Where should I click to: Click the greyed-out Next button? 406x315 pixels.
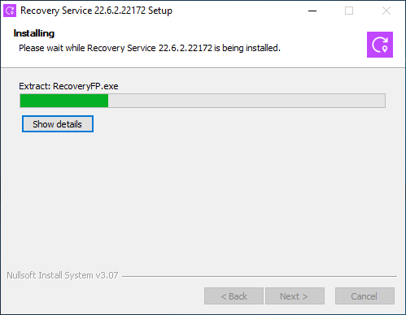[295, 296]
